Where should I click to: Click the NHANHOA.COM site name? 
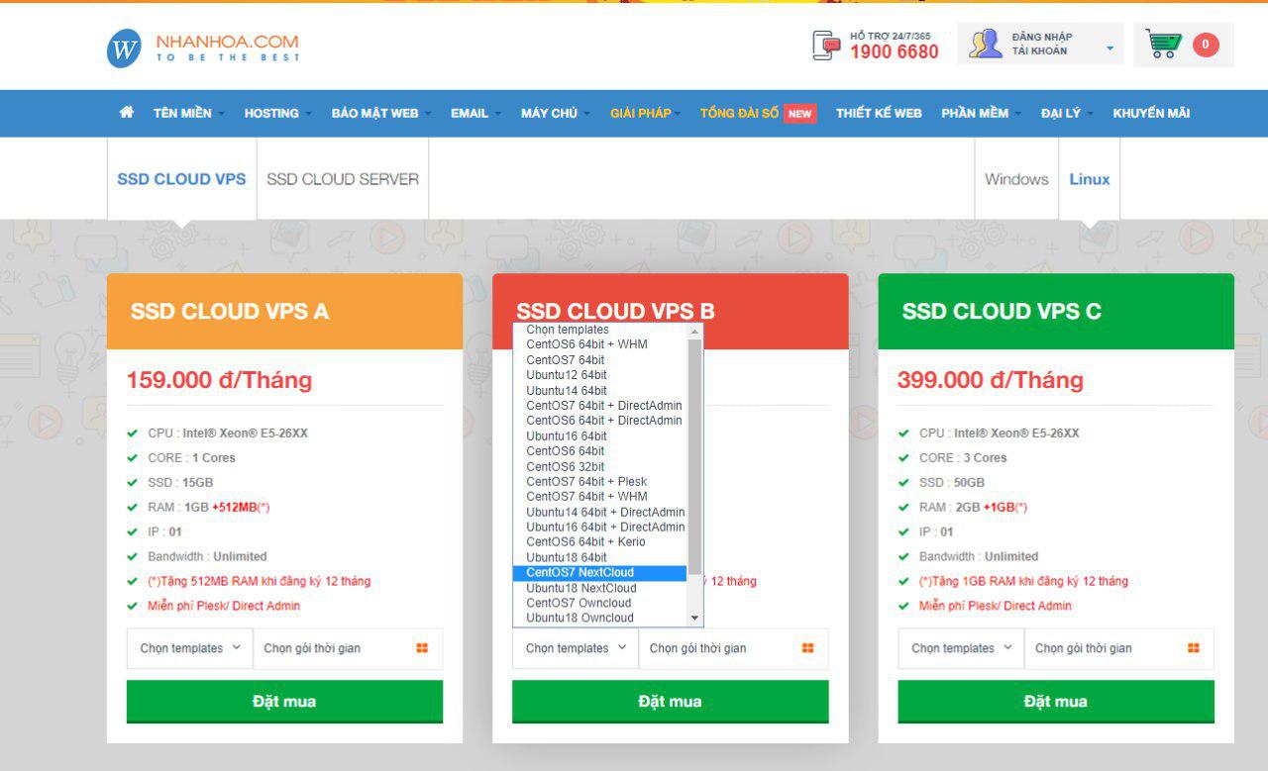(x=227, y=42)
